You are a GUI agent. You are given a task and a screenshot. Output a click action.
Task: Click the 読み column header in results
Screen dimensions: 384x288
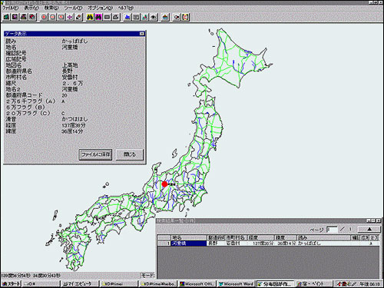pyautogui.click(x=323, y=238)
